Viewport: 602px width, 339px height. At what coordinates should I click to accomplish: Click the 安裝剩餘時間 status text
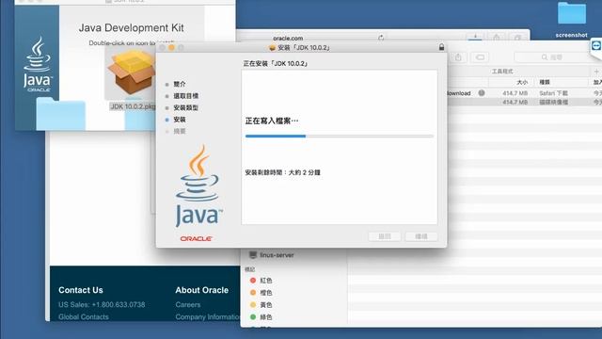(282, 172)
